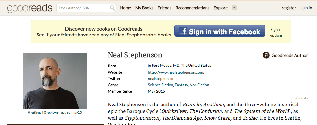Open the Home menu item

(126, 8)
